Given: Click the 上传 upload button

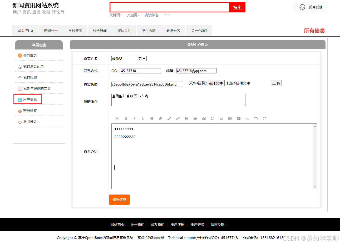Looking at the screenshot, I should click(x=276, y=83).
